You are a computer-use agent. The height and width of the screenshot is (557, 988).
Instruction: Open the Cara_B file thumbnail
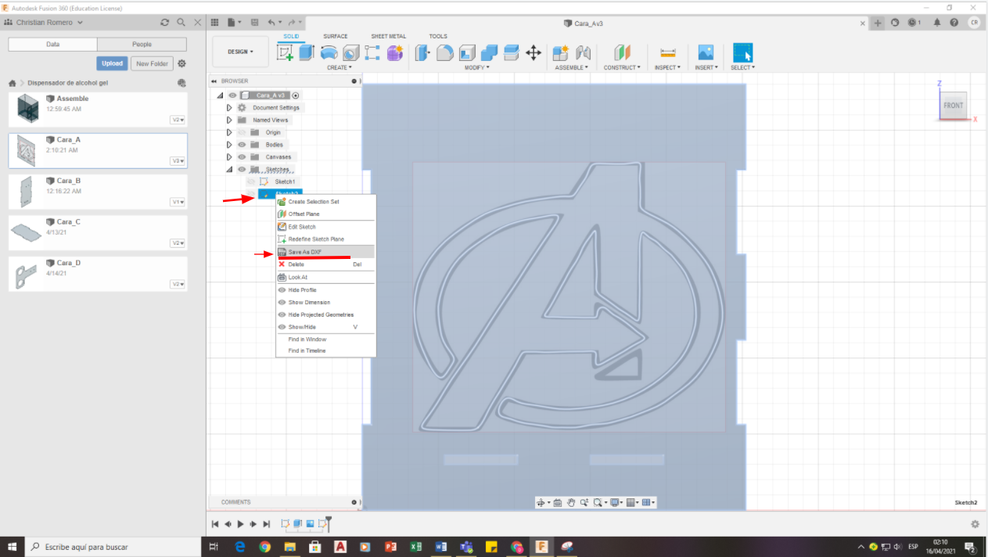(x=28, y=191)
